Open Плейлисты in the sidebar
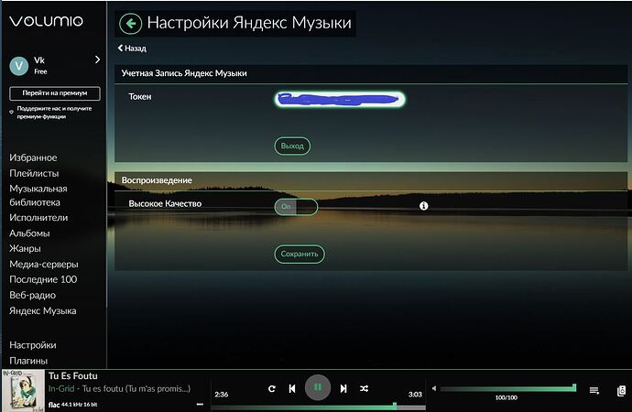This screenshot has width=632, height=412. [34, 174]
